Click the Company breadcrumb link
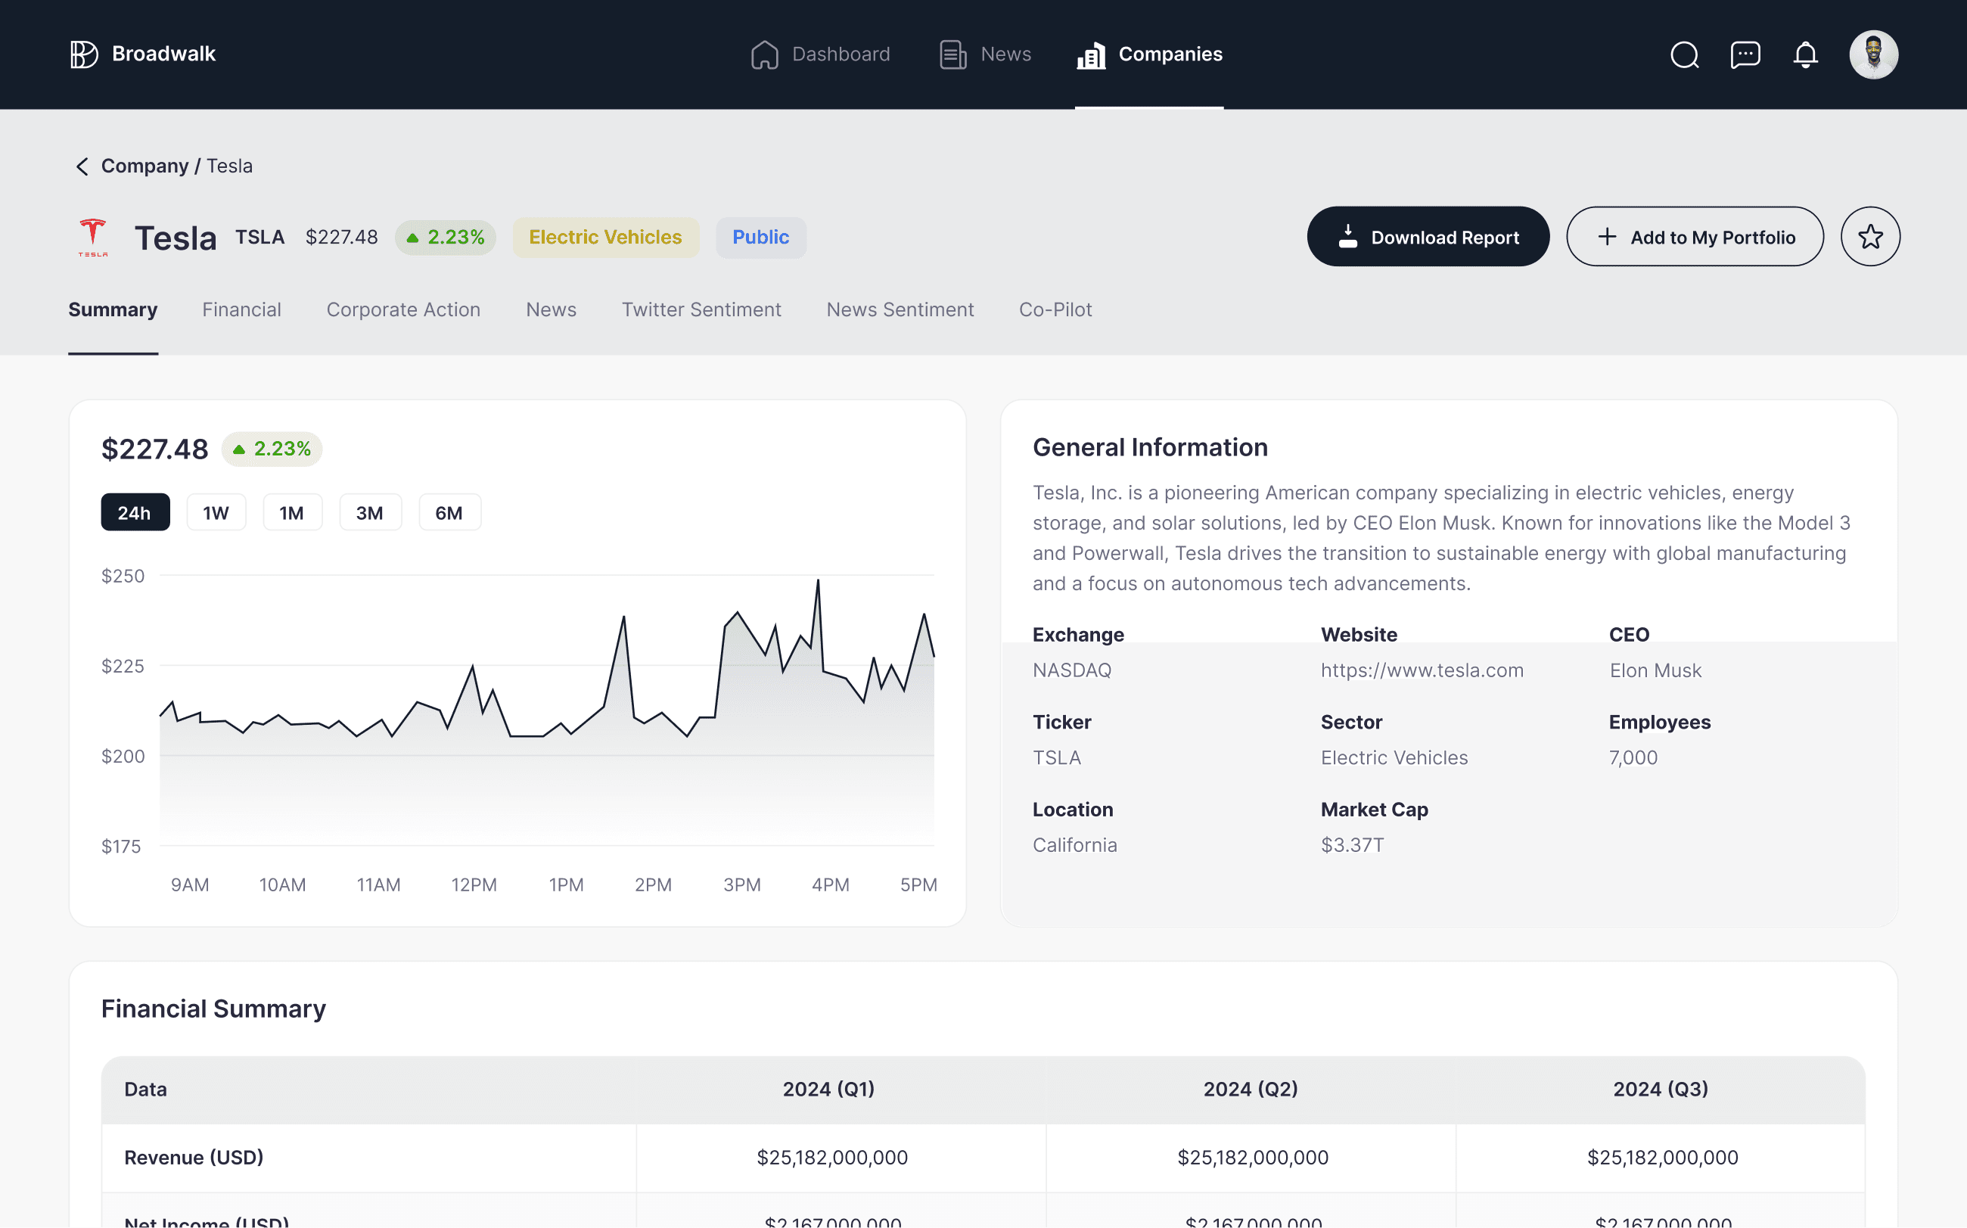1967x1228 pixels. [x=144, y=166]
